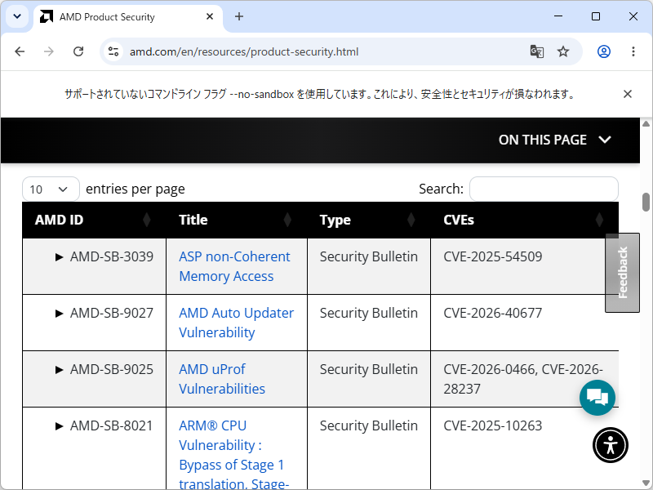Select the AMD Product Security tab
Image resolution: width=653 pixels, height=490 pixels.
pyautogui.click(x=128, y=17)
